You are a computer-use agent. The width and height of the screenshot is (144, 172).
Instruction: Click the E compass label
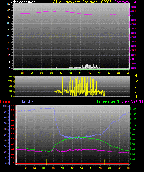click(x=135, y=91)
